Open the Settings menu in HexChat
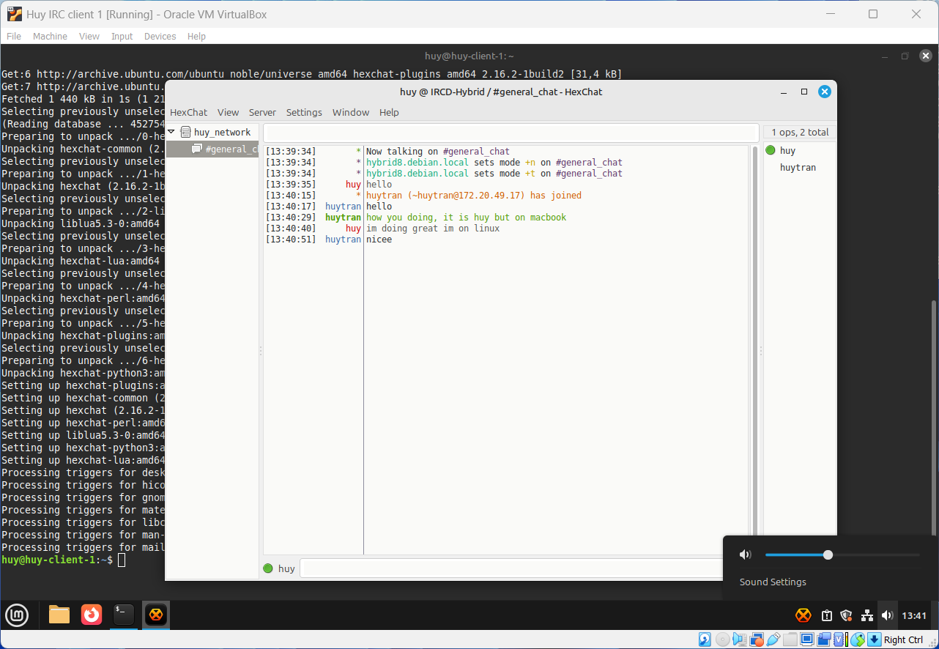Screen dimensions: 939x649 [304, 112]
